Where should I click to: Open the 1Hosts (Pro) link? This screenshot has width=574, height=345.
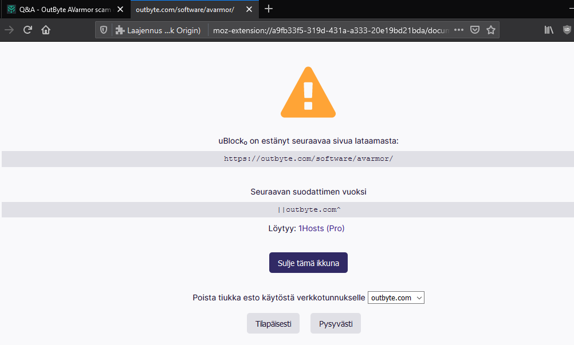tap(321, 228)
